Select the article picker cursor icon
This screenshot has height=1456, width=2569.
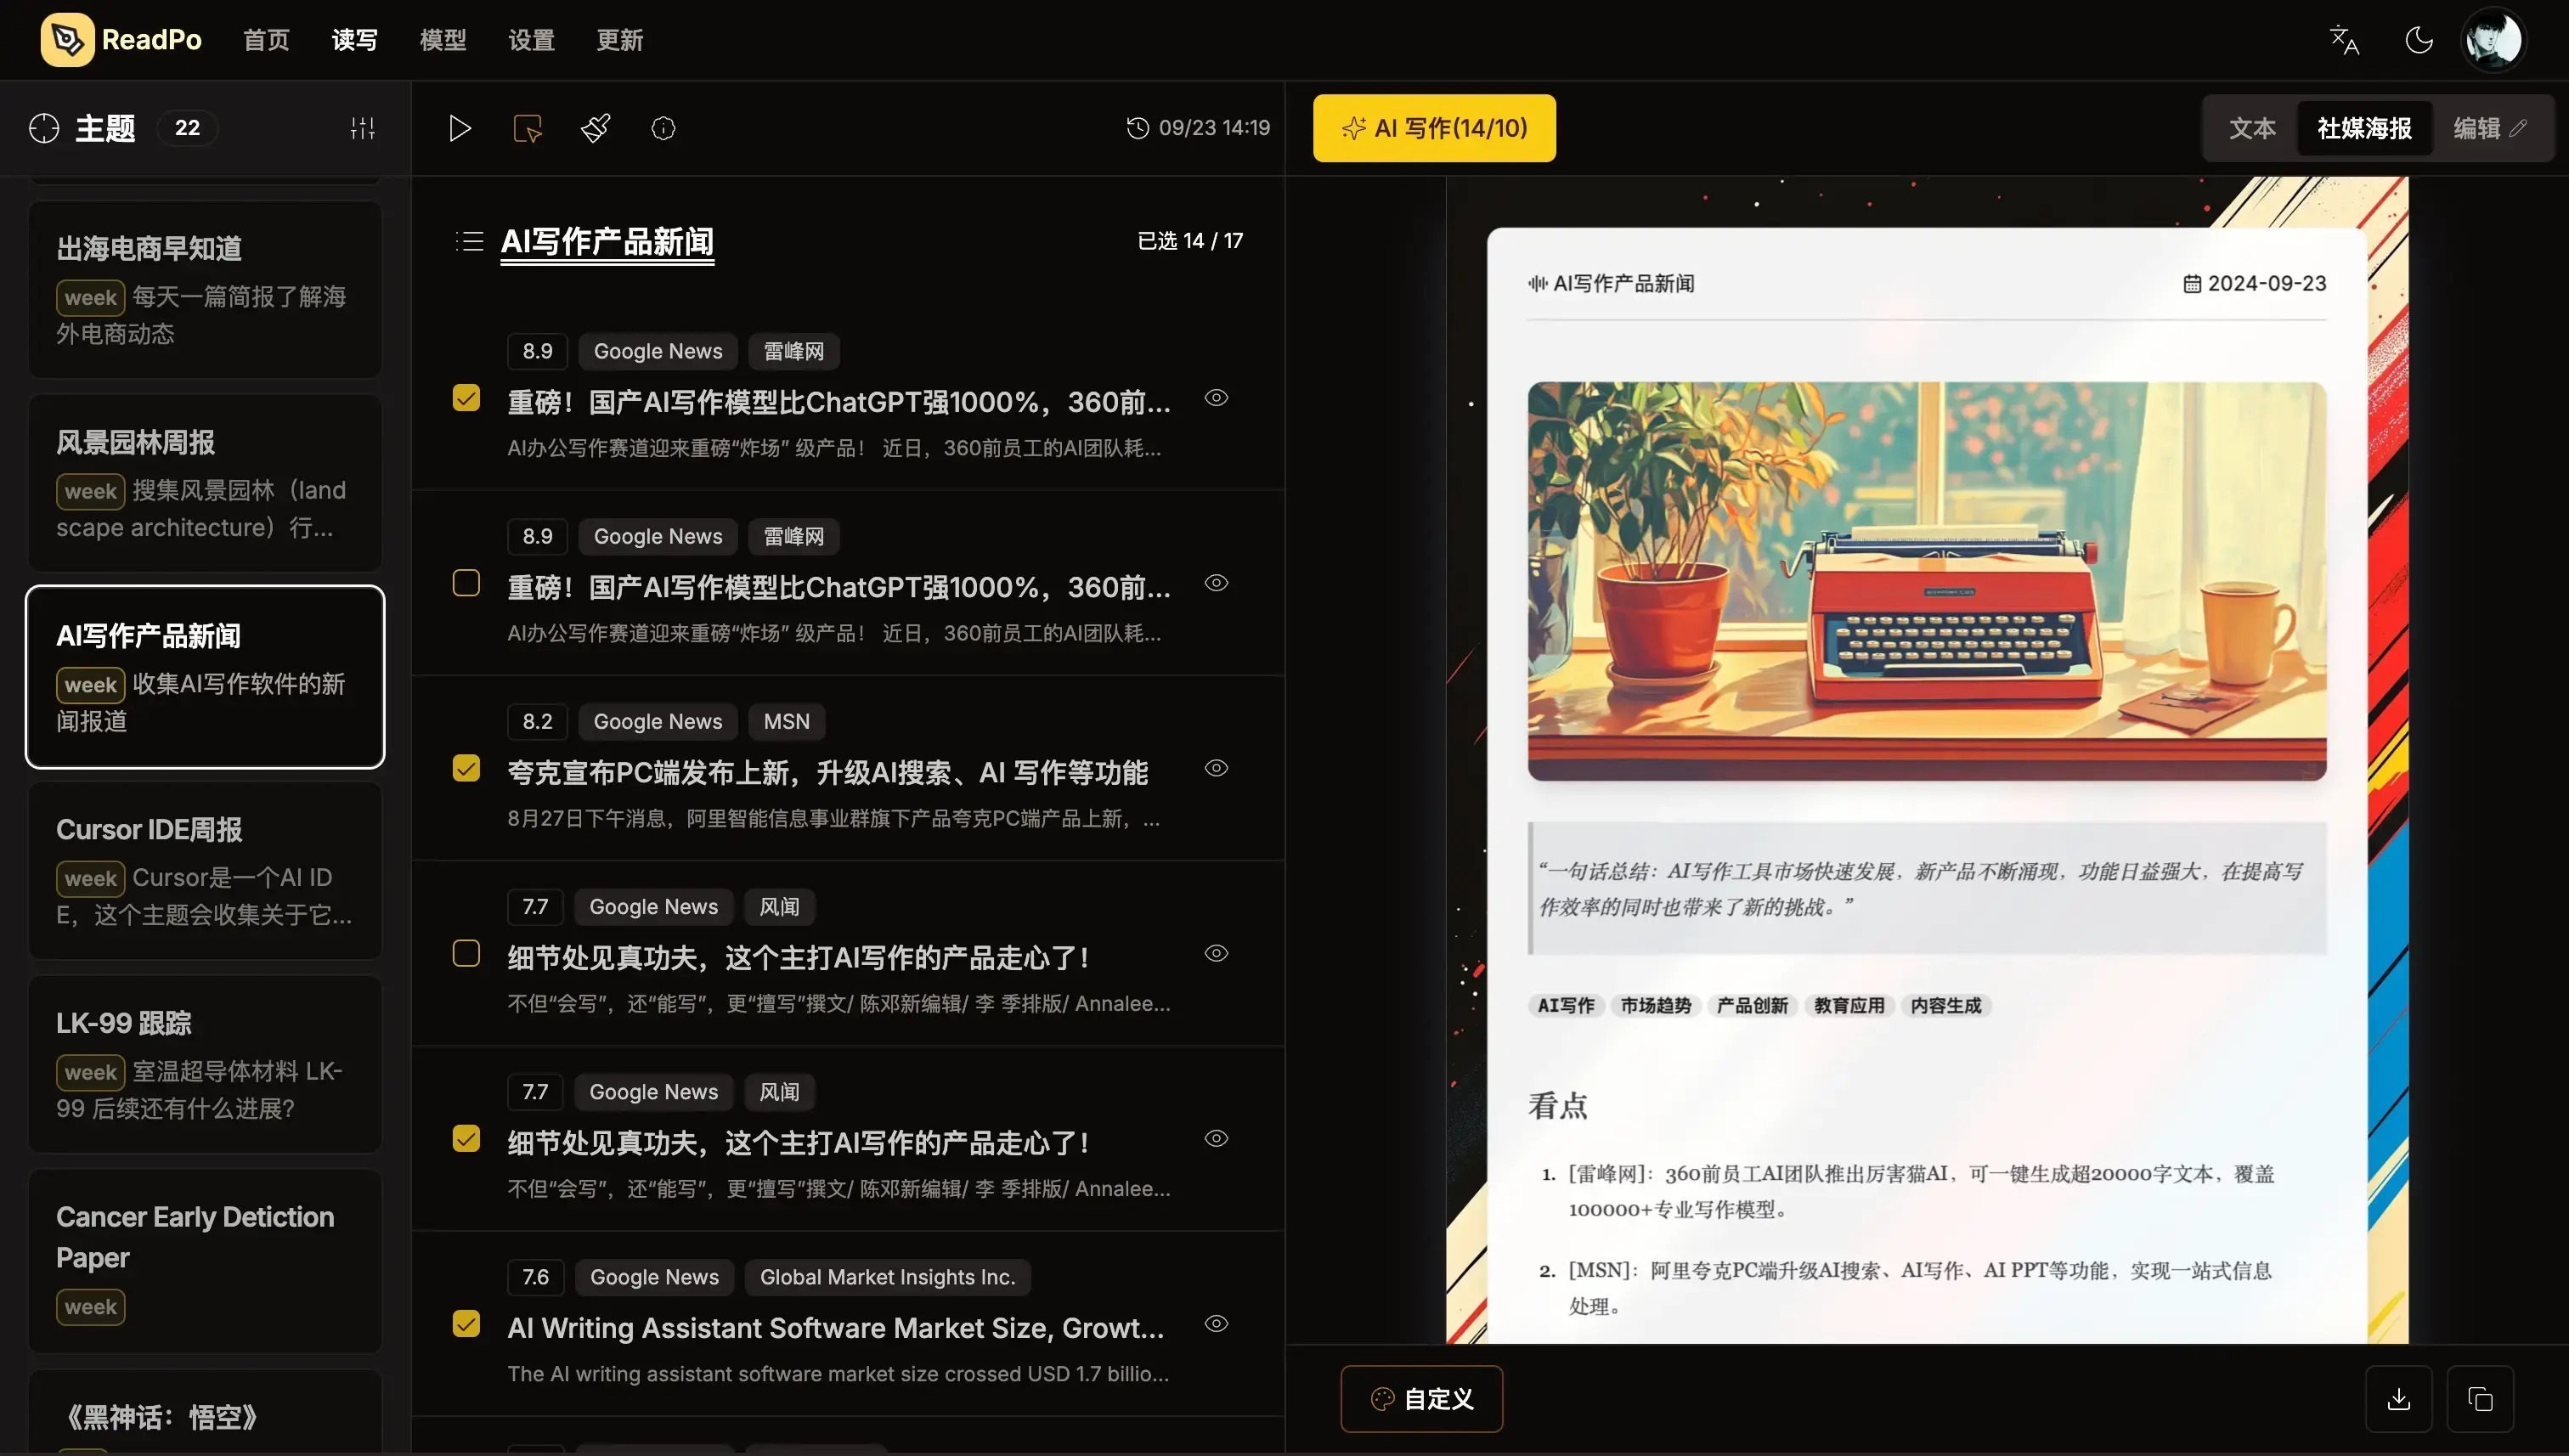point(527,128)
